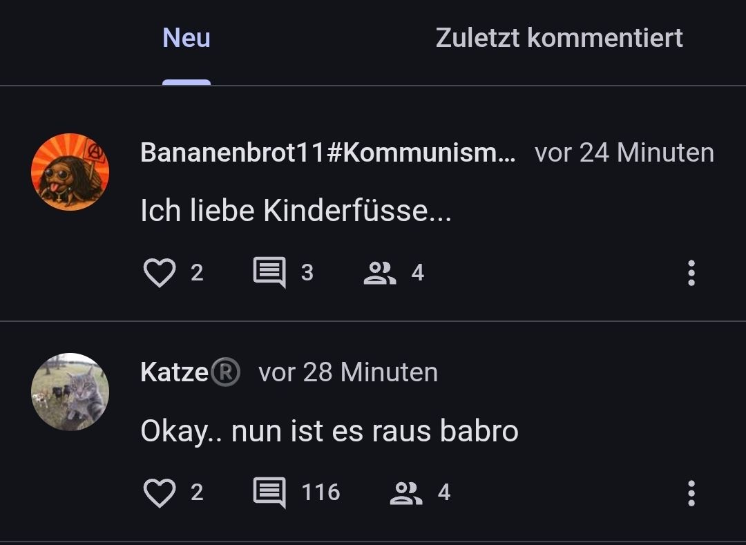Open three-dot menu on Katze's post
Viewport: 746px width, 545px height.
point(691,493)
